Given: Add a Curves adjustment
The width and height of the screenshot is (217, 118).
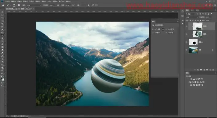Looking at the screenshot, I should pos(196,79).
